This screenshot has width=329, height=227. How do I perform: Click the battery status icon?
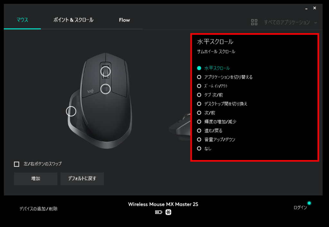(x=159, y=212)
